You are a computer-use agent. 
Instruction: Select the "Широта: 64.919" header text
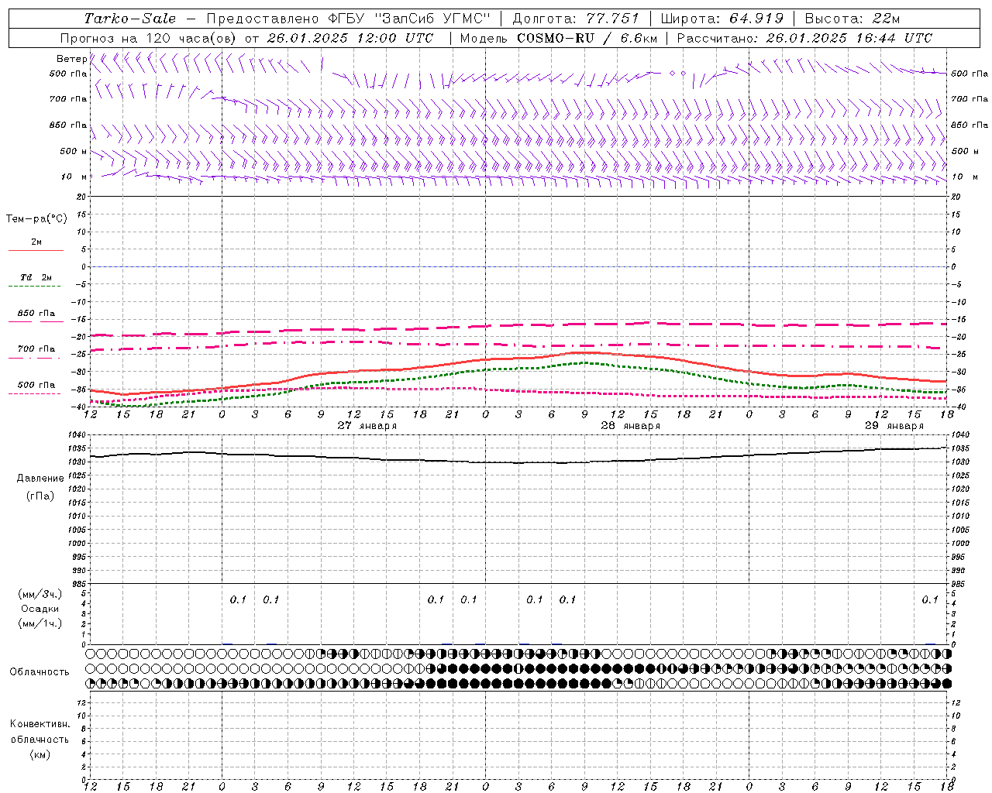coord(722,19)
